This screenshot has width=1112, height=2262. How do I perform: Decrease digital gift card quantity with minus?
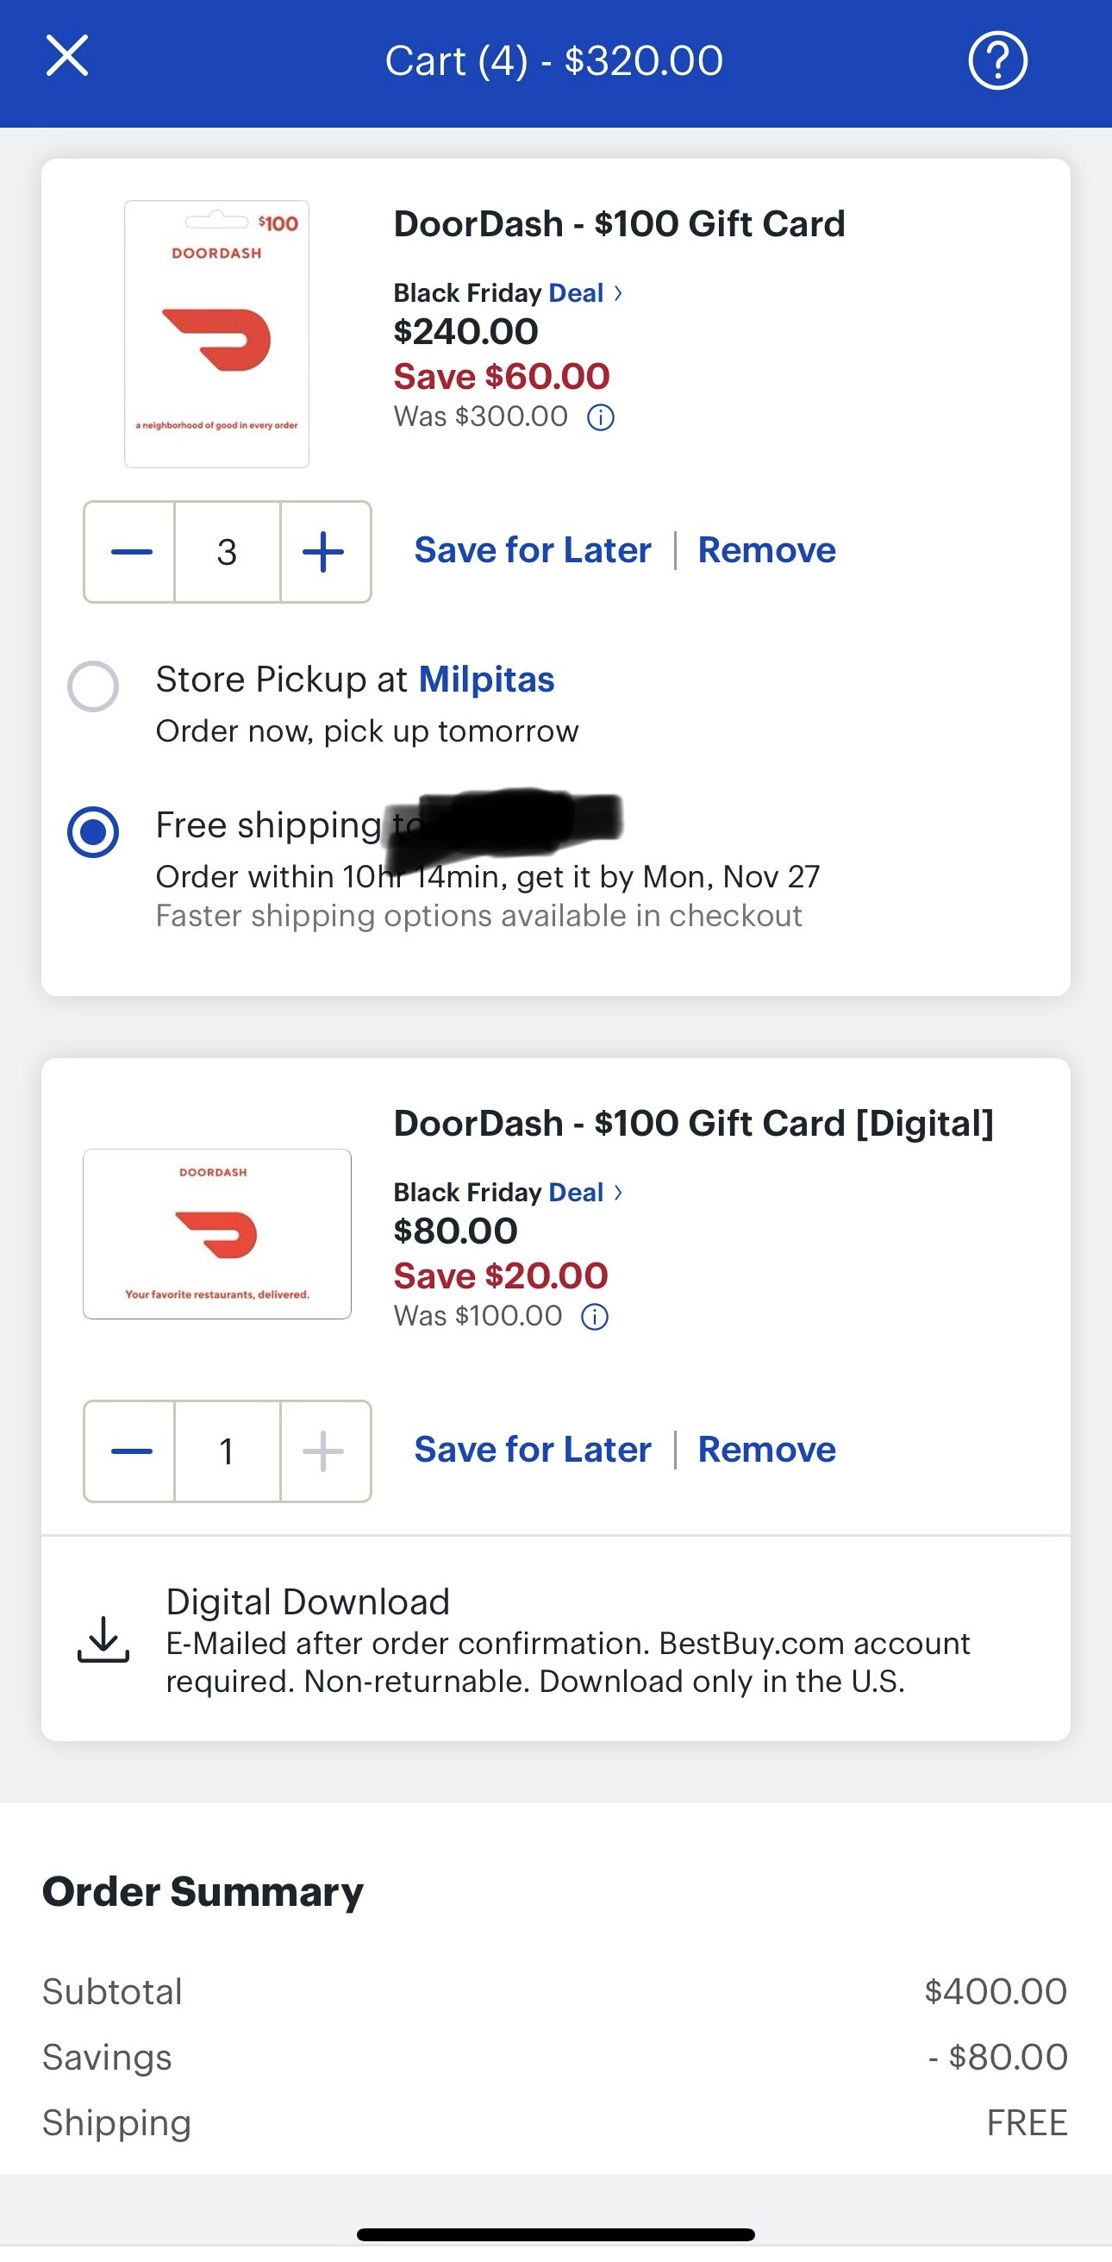pos(131,1451)
